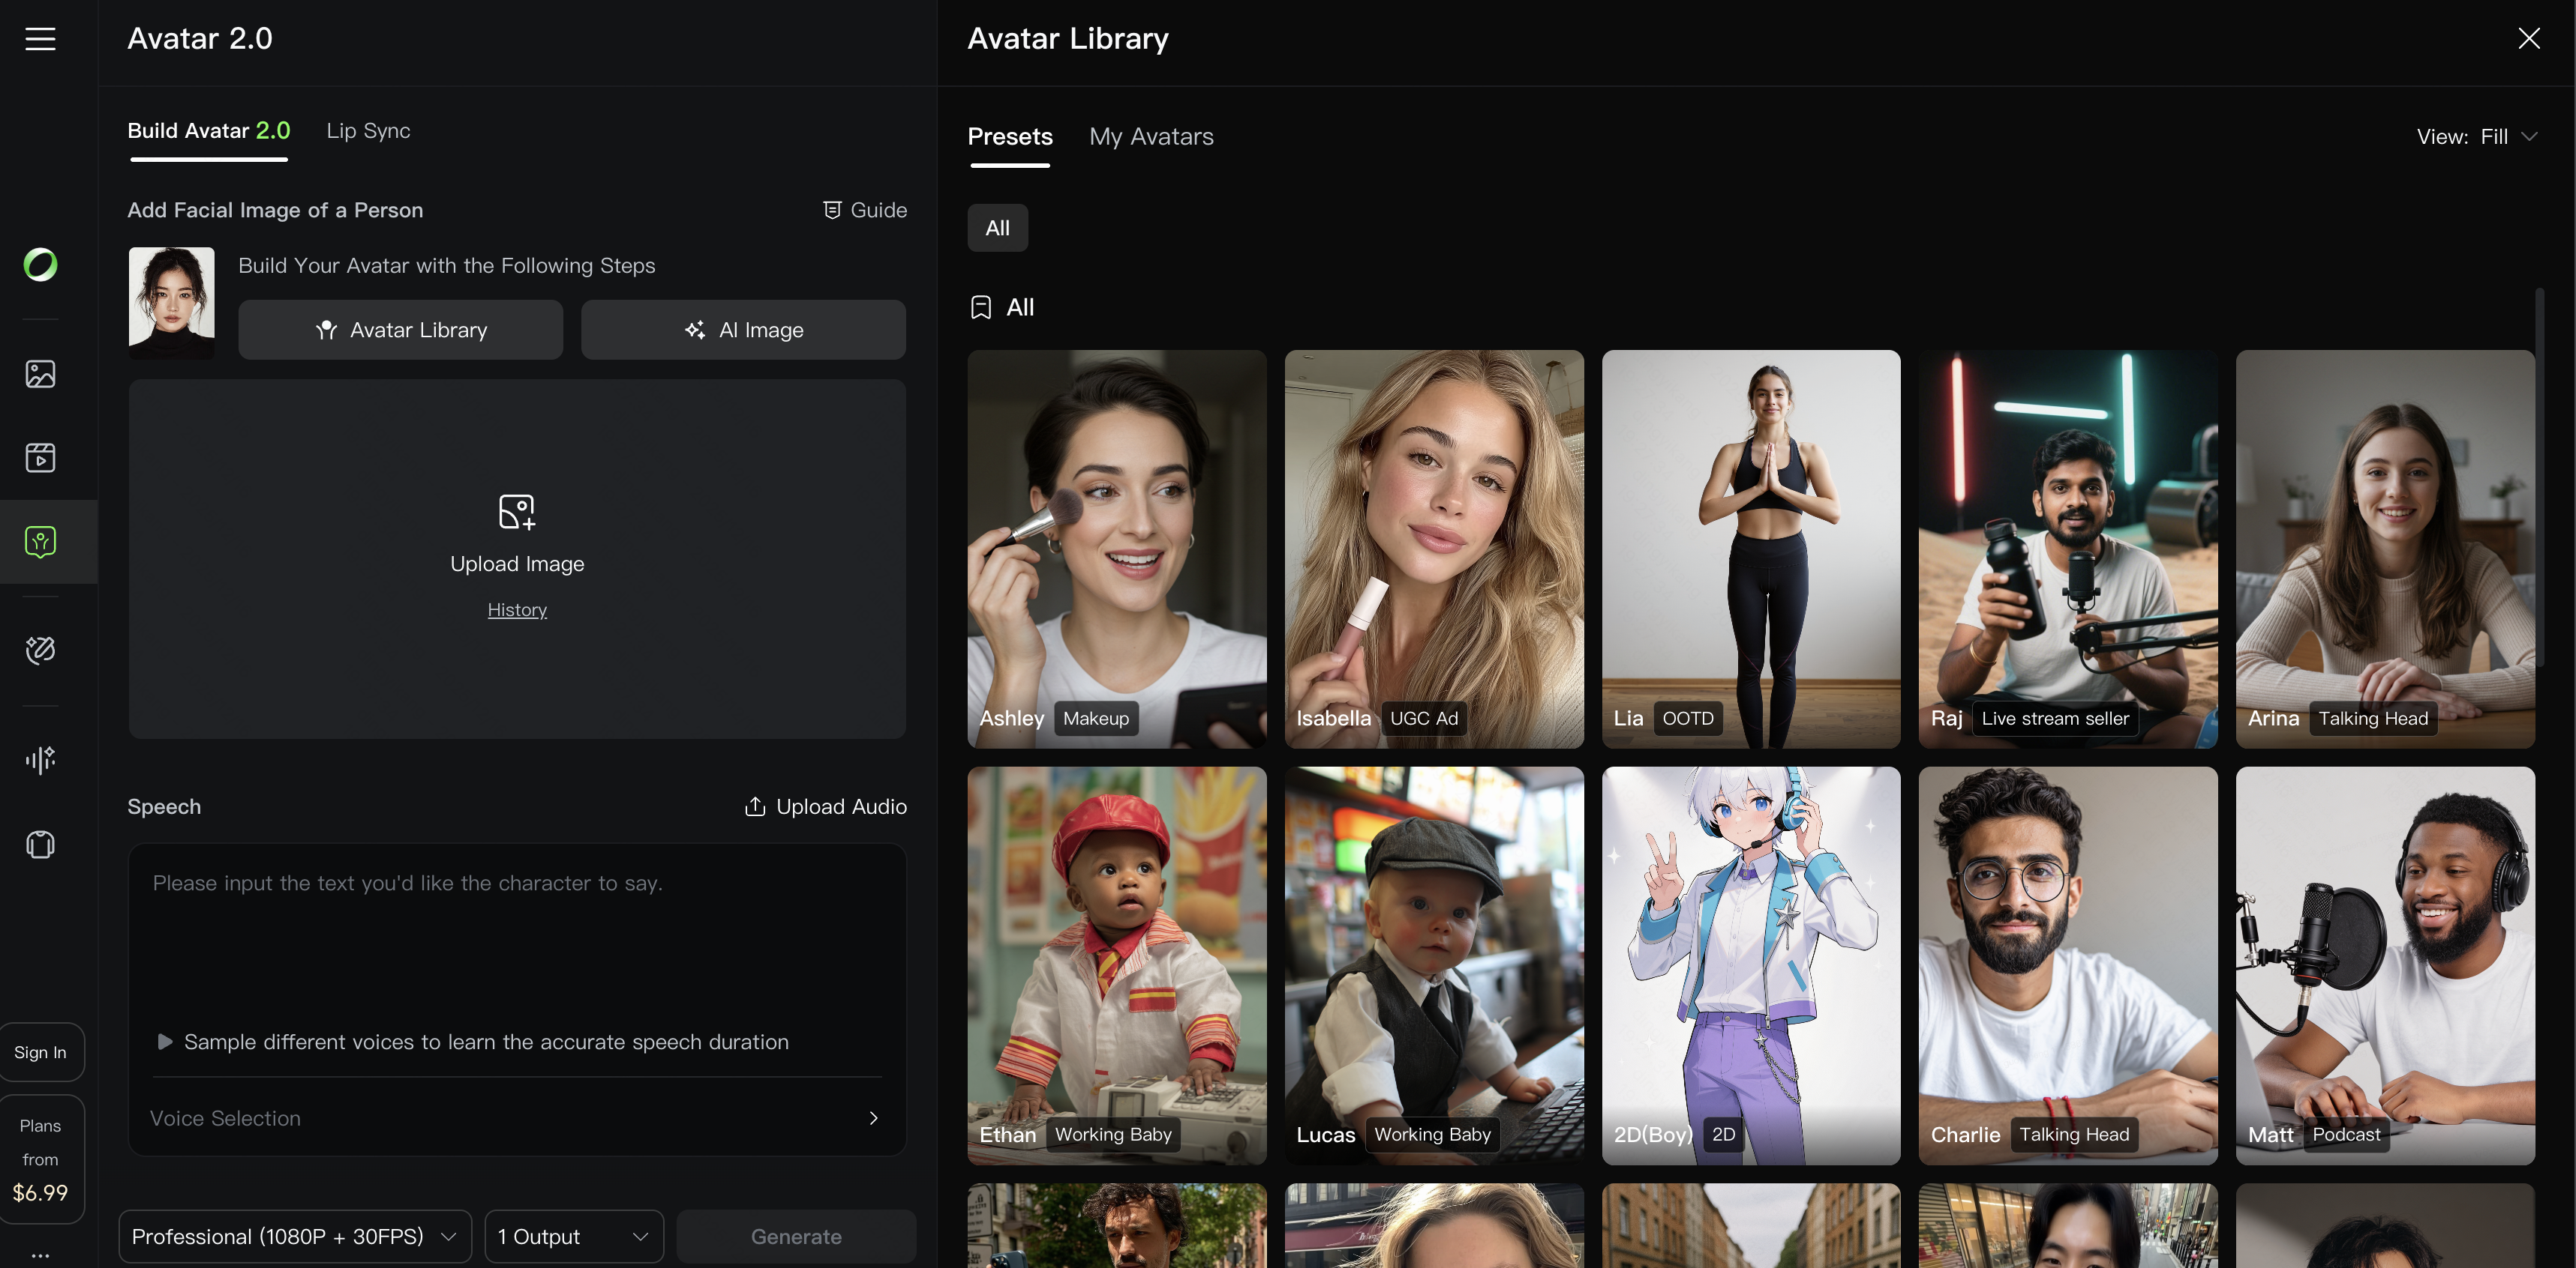The image size is (2576, 1268).
Task: Select the avatar tool sidebar icon
Action: 40,542
